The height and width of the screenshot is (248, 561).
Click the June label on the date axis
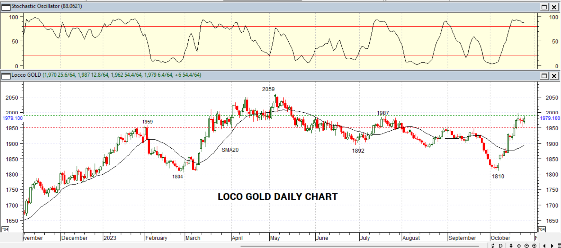tap(322, 238)
